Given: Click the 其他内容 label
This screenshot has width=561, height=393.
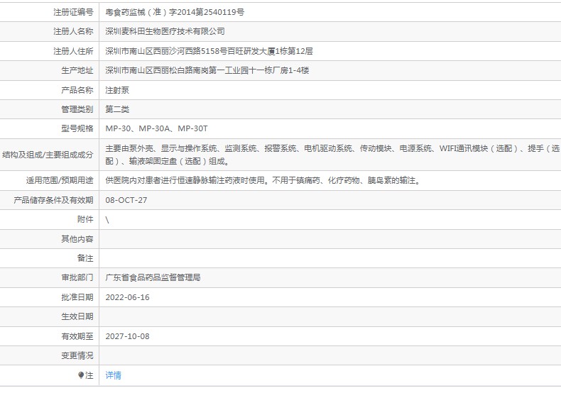Looking at the screenshot, I should click(x=77, y=239).
